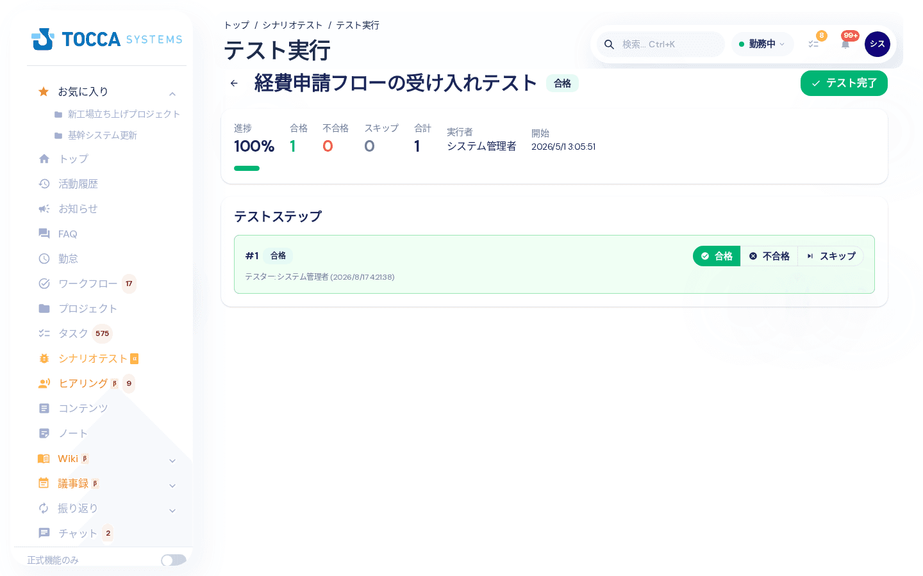Expand the 議事録 submenu chevron

[x=172, y=486]
